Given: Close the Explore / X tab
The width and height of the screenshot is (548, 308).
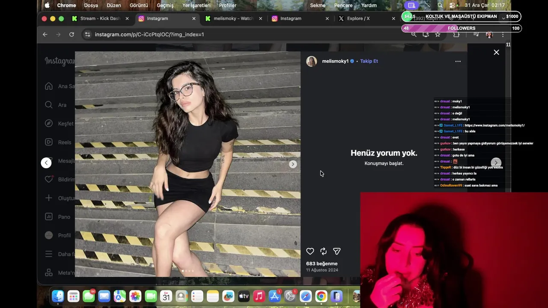Looking at the screenshot, I should click(x=393, y=18).
